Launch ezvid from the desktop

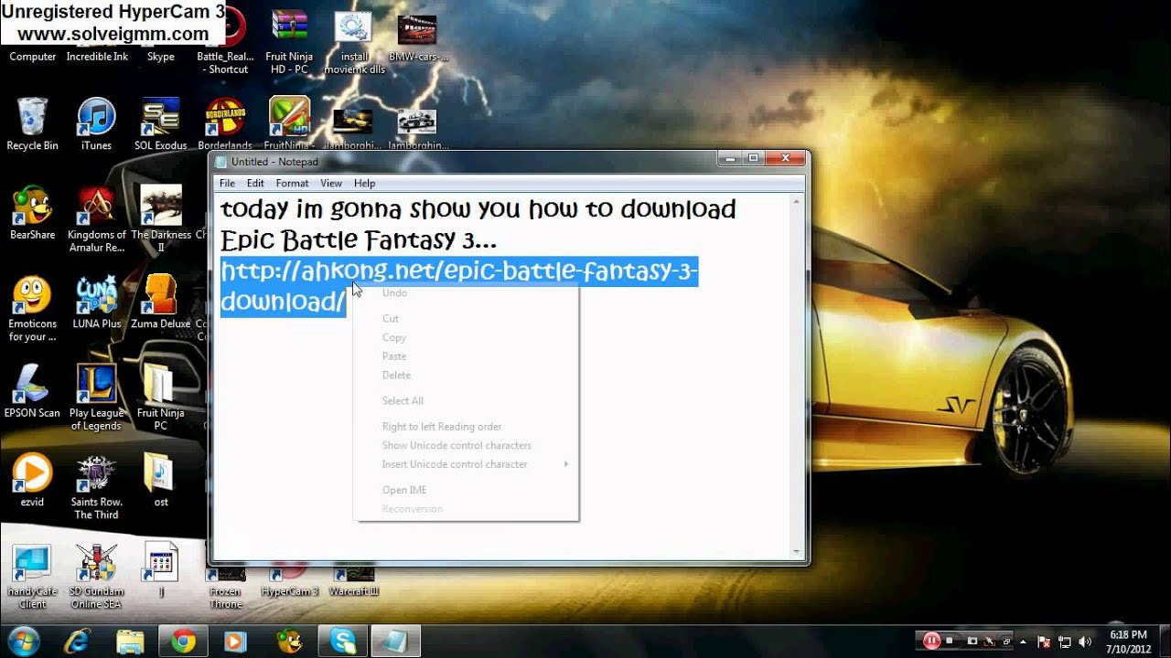pos(32,481)
